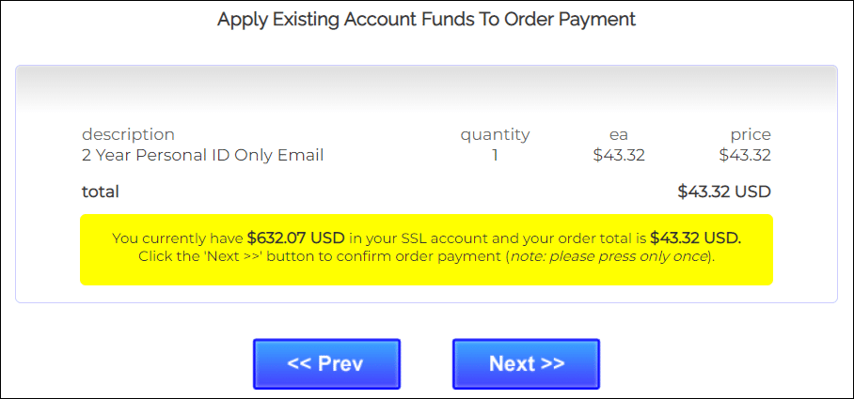Select the $43.32 value under 'ea'
Viewport: 854px width, 399px height.
click(x=618, y=155)
